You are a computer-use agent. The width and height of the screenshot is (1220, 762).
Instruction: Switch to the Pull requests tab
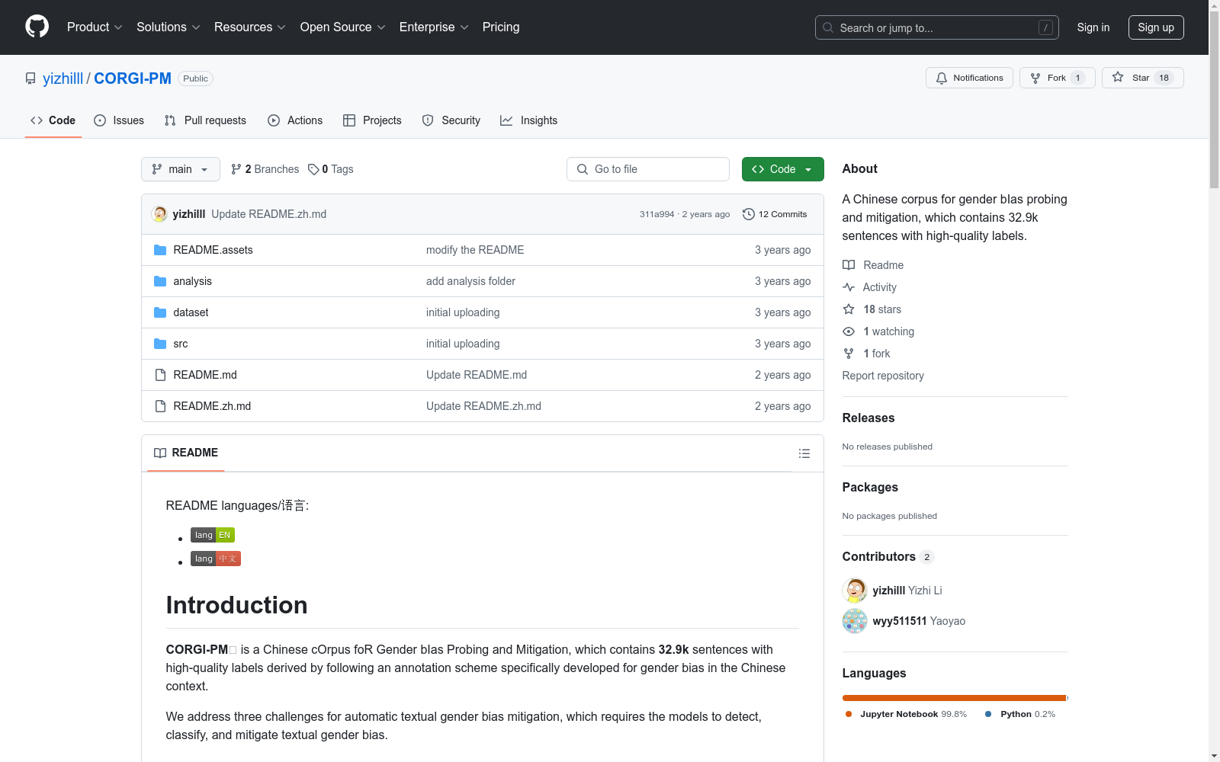click(205, 120)
